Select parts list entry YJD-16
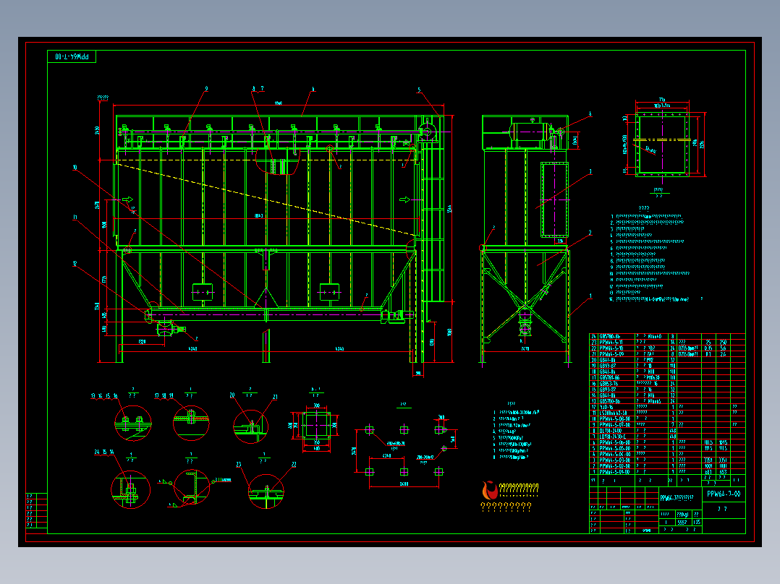Image resolution: width=780 pixels, height=584 pixels. (x=606, y=407)
